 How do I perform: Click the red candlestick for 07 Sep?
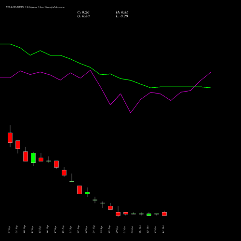tap(10, 137)
